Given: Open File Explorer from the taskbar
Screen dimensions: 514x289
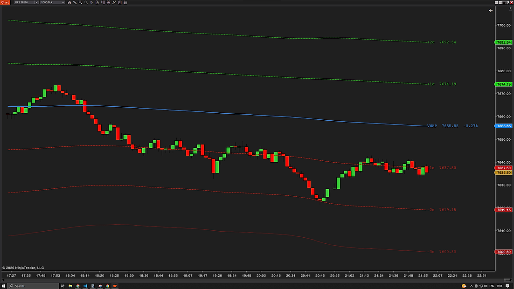Looking at the screenshot, I should pyautogui.click(x=70, y=286).
